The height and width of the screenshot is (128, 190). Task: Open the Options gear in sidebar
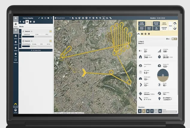[x=16, y=48]
